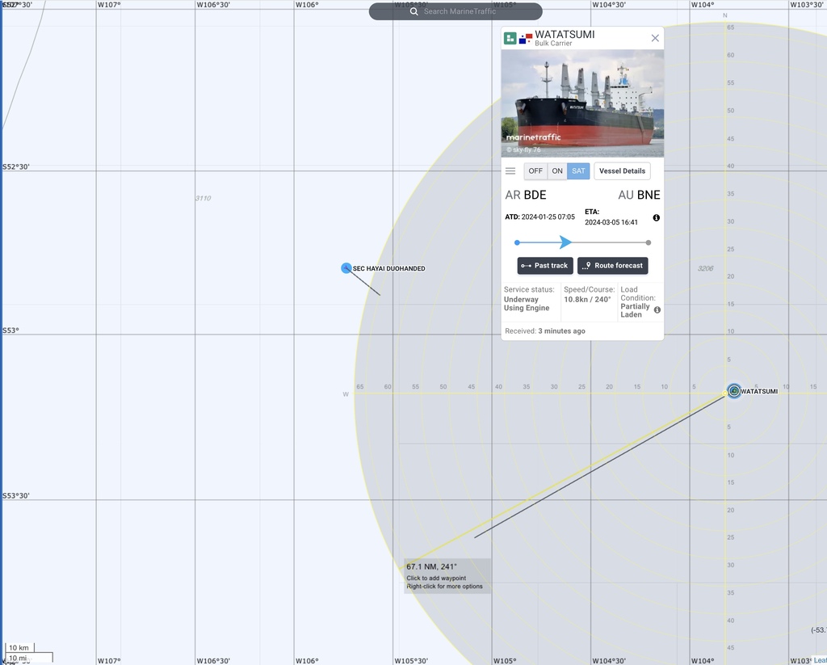
Task: Click the ATD 2024-01-25 07:05 value
Action: (x=548, y=217)
